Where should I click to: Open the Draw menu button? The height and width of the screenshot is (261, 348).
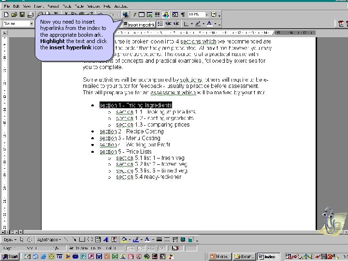point(10,240)
